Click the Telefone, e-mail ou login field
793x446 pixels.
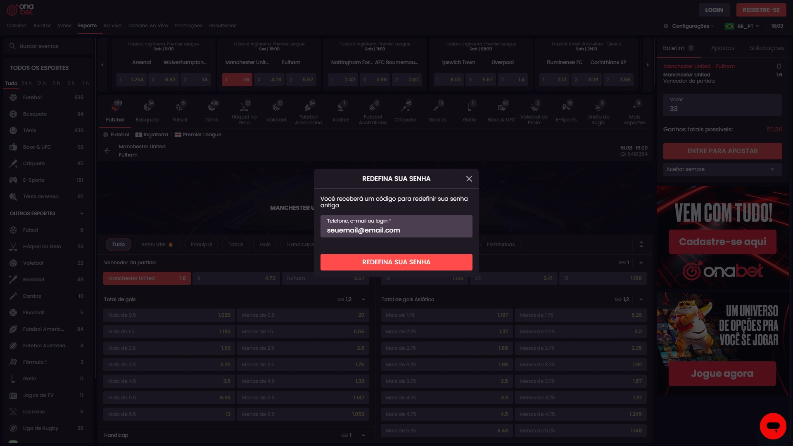[396, 226]
